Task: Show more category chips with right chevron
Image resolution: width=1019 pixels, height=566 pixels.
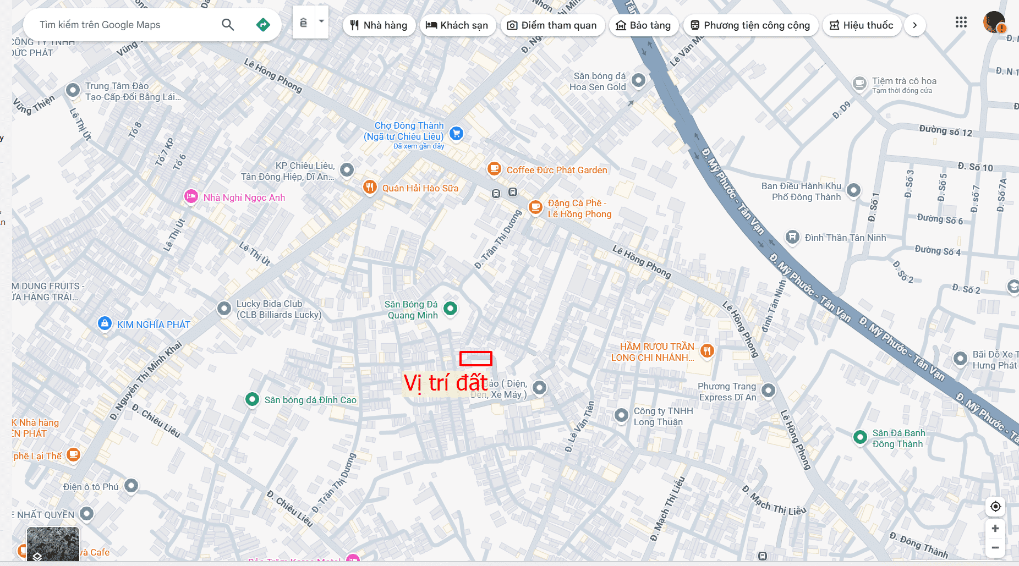Action: (914, 25)
